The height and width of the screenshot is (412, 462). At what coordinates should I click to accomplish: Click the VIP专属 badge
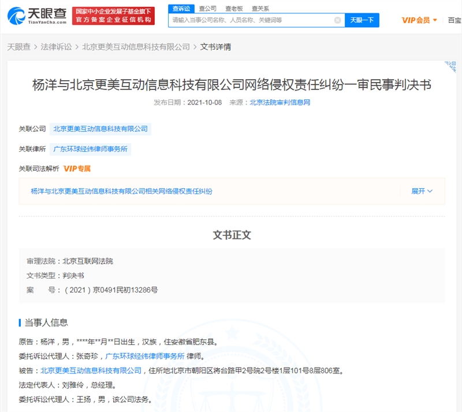click(x=77, y=168)
